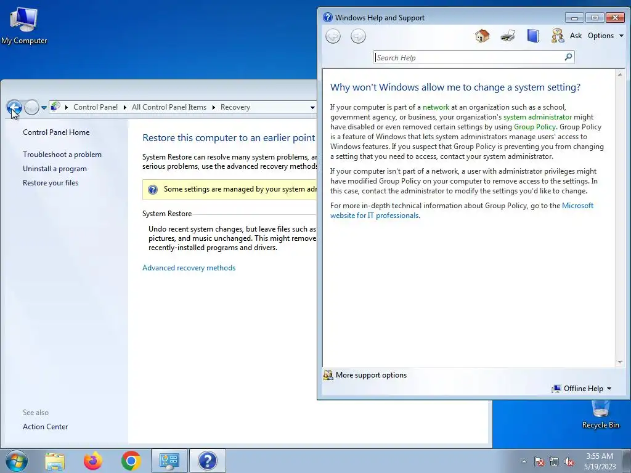This screenshot has height=473, width=631.
Task: Click the Help window scrollbar down arrow
Action: [x=620, y=362]
